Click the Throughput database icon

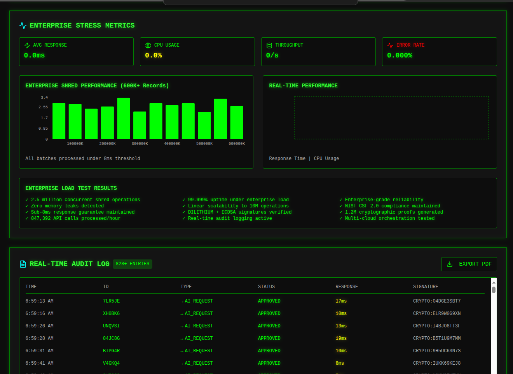(269, 45)
